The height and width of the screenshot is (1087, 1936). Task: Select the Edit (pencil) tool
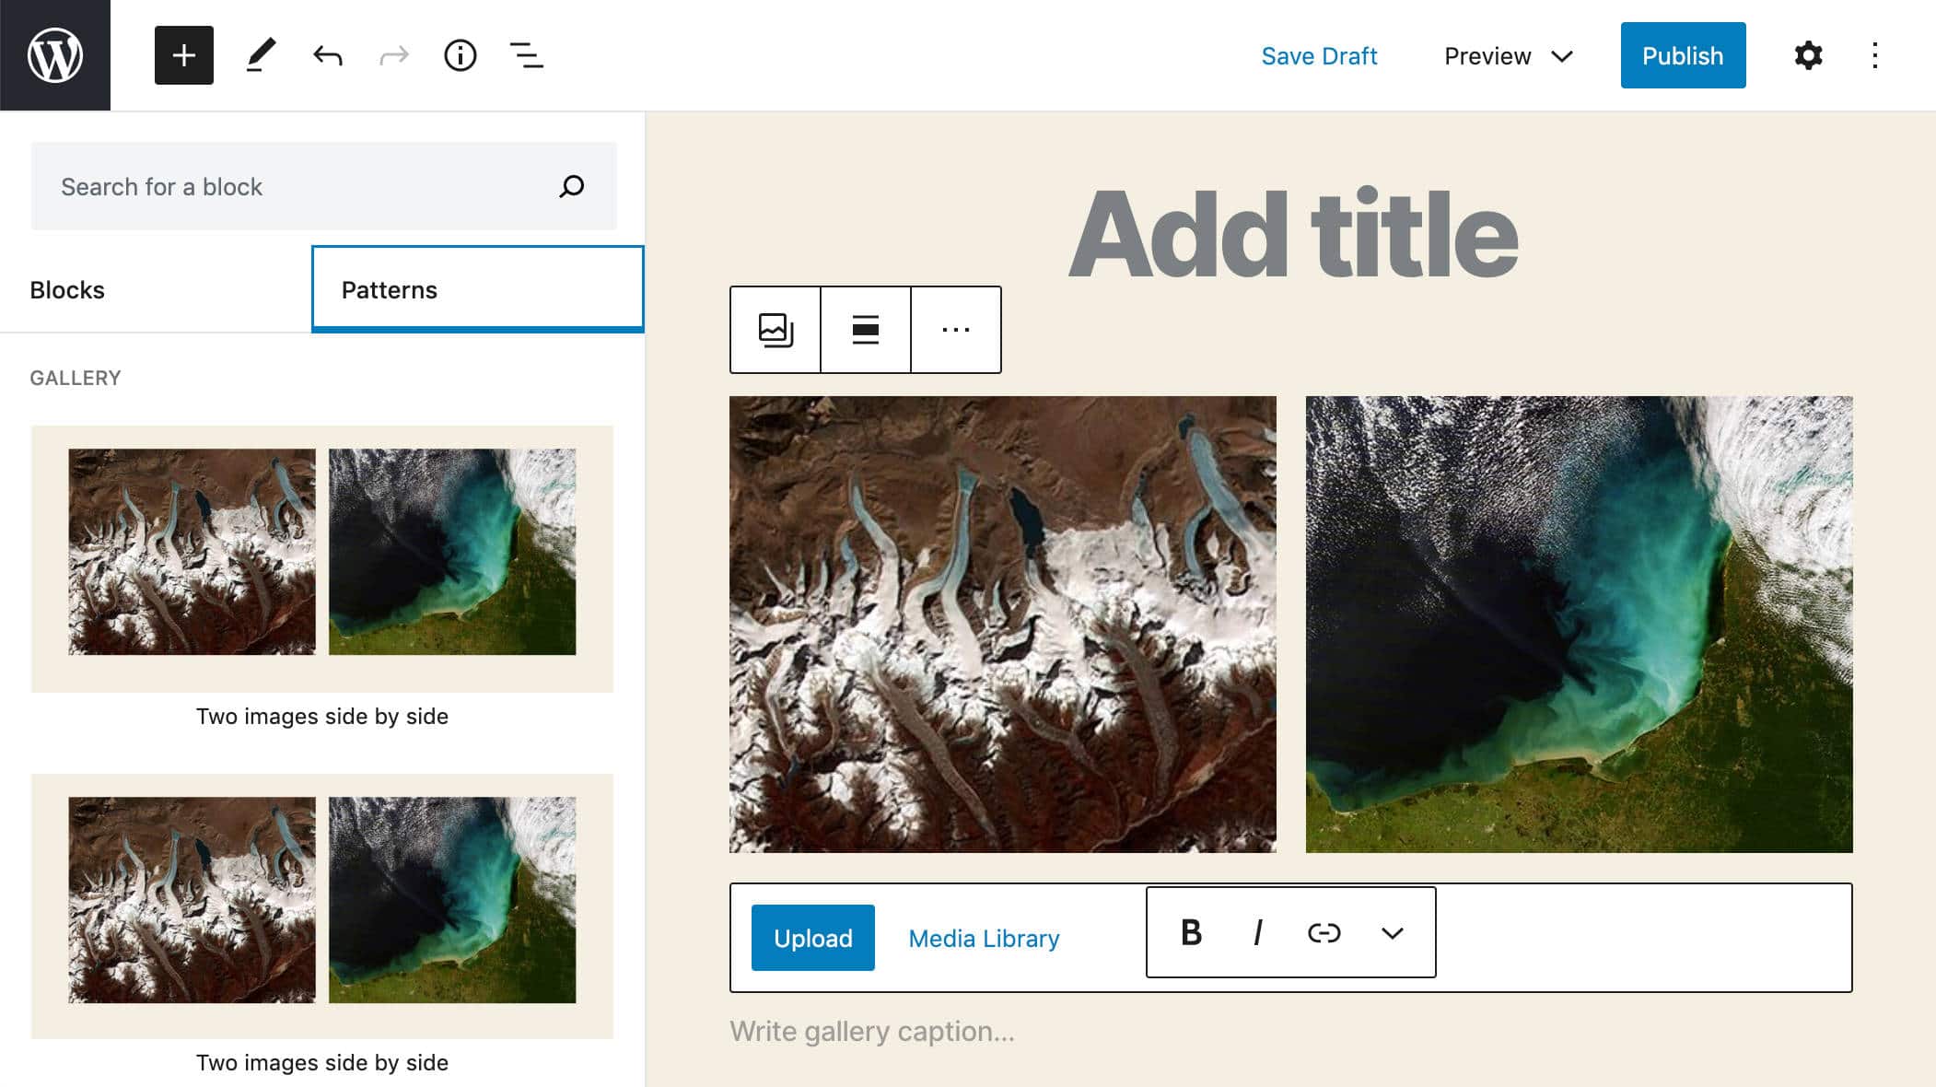[x=261, y=54]
